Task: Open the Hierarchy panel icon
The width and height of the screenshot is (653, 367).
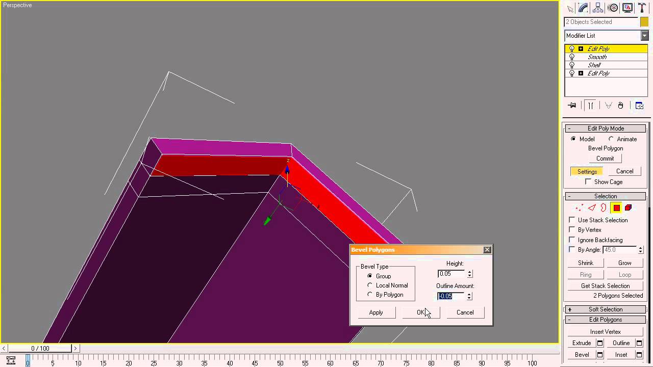Action: tap(598, 8)
